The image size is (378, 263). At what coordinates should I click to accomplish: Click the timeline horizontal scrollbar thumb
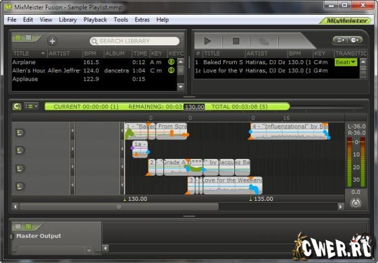click(119, 207)
